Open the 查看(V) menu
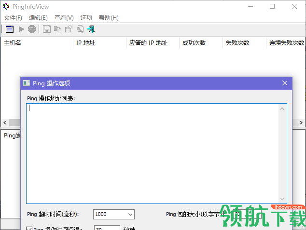 click(64, 18)
